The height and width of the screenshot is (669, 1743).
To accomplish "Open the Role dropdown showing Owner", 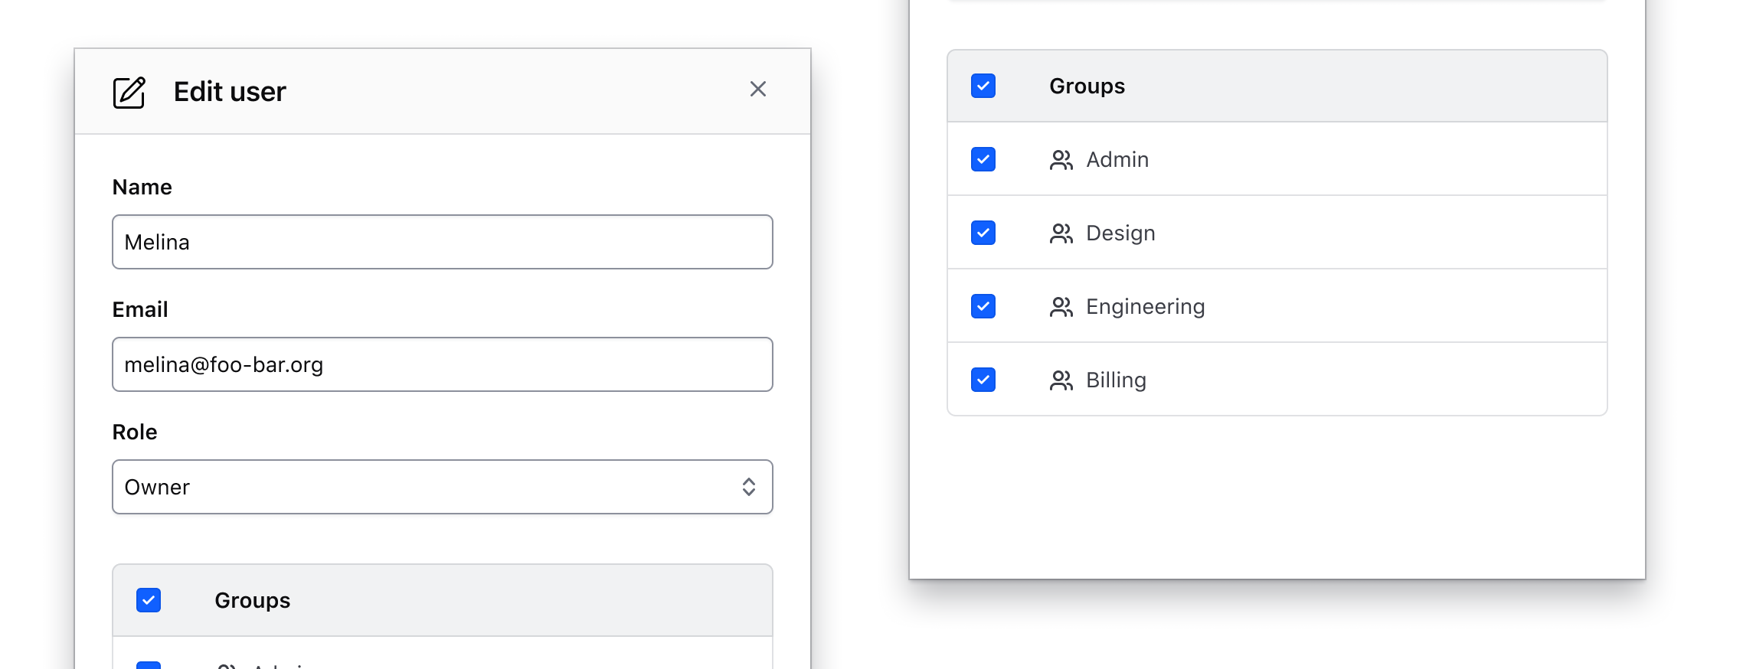I will (x=441, y=487).
